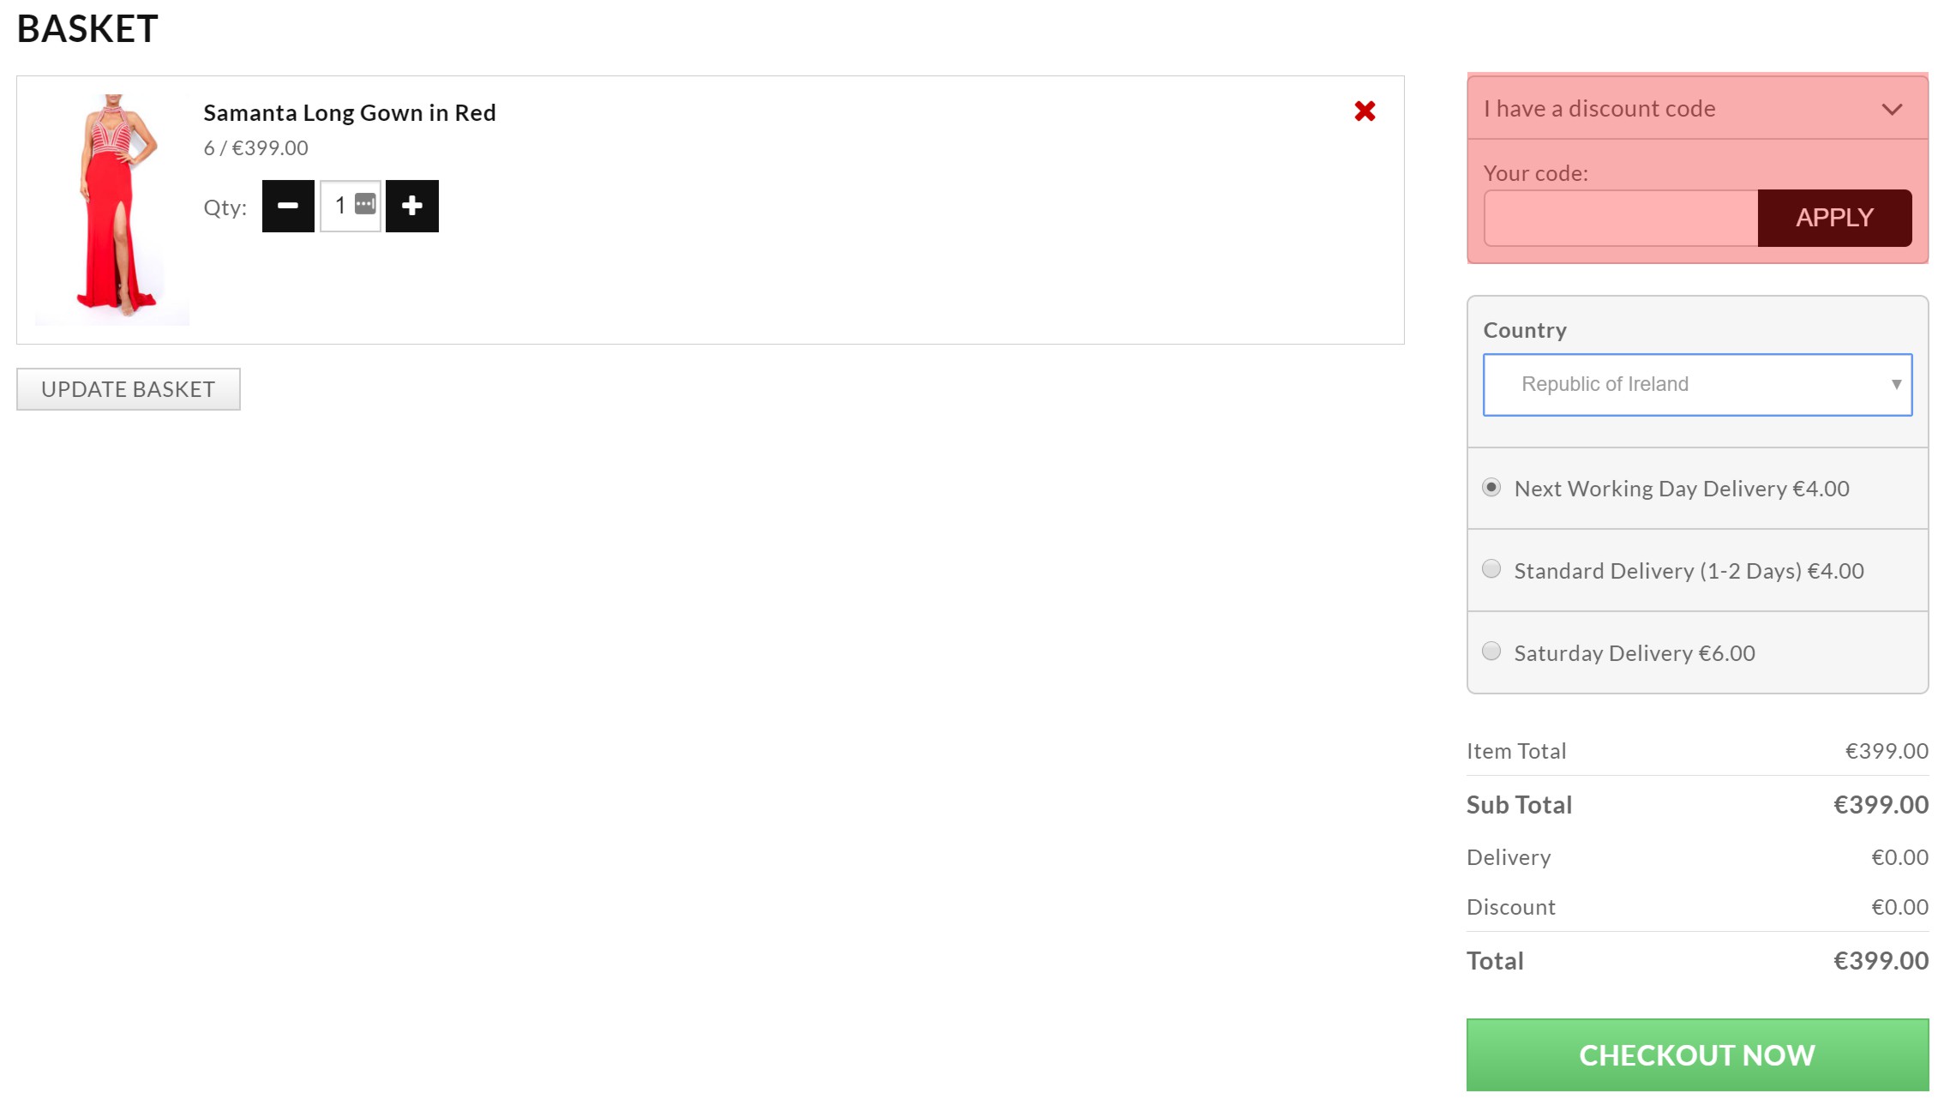Open the Country dropdown Republic of Ireland

pyautogui.click(x=1697, y=384)
